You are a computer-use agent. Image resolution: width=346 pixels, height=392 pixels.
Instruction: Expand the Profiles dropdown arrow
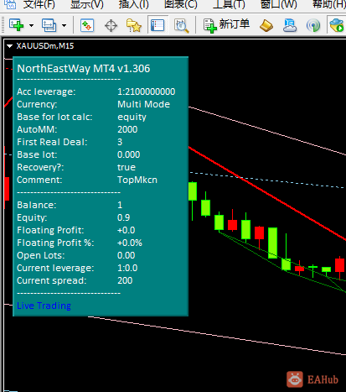(64, 25)
